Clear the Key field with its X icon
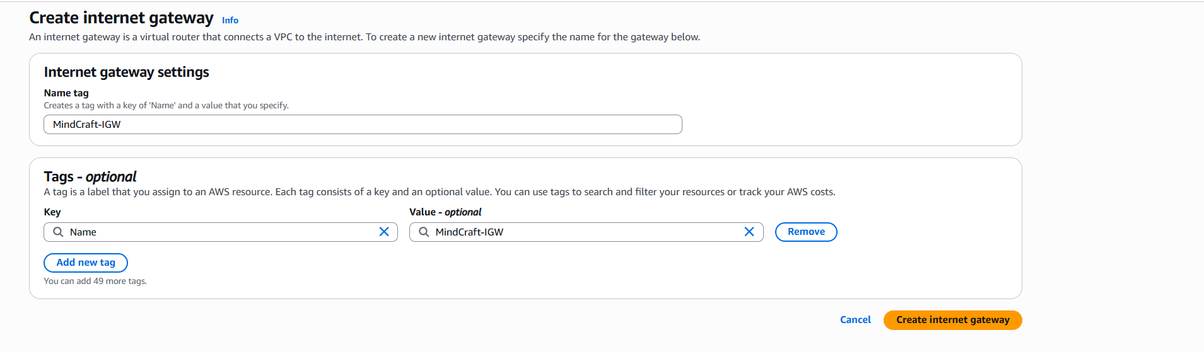Screen dimensions: 1204x352 [384, 232]
